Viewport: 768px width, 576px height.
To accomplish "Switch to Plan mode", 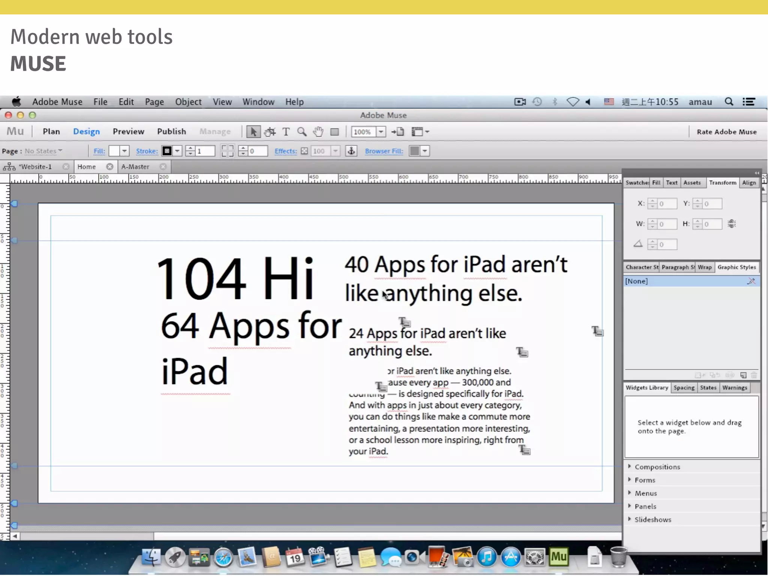I will pos(51,131).
